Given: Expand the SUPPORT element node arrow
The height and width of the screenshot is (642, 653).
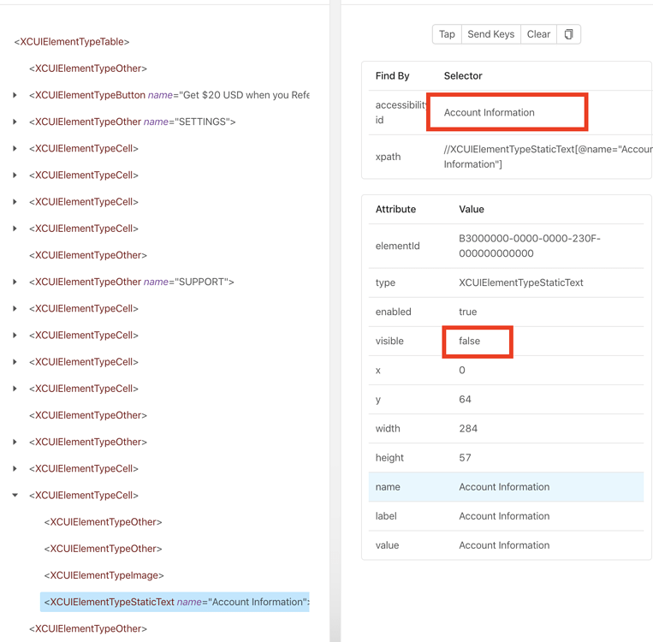Looking at the screenshot, I should pos(15,282).
